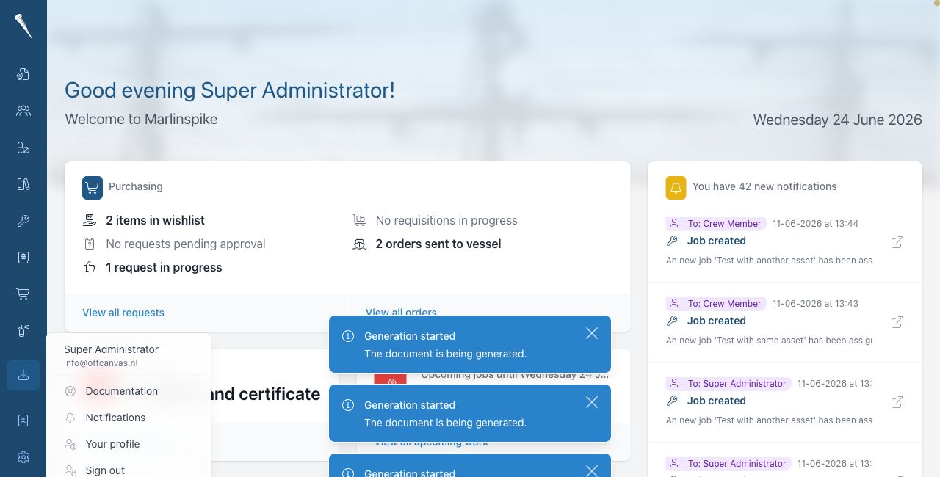Open Your profile from user menu
The image size is (940, 477).
click(112, 444)
